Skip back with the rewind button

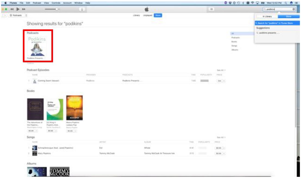tap(12, 9)
